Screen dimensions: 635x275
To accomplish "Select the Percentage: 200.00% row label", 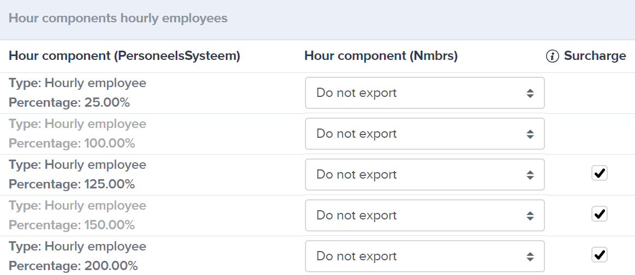I will [x=73, y=266].
